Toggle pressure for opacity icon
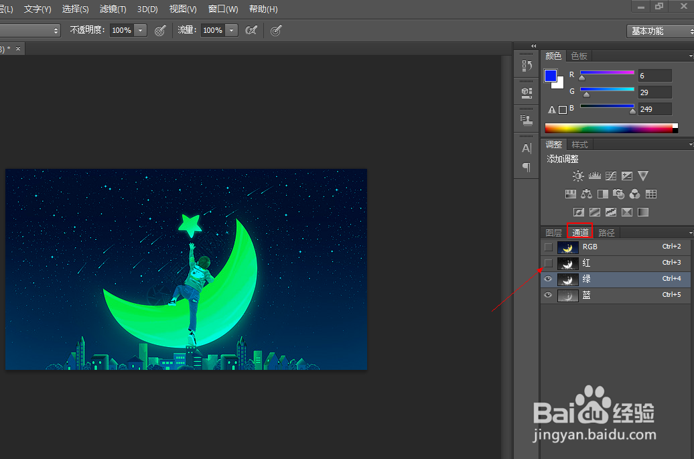This screenshot has width=694, height=459. pyautogui.click(x=160, y=30)
